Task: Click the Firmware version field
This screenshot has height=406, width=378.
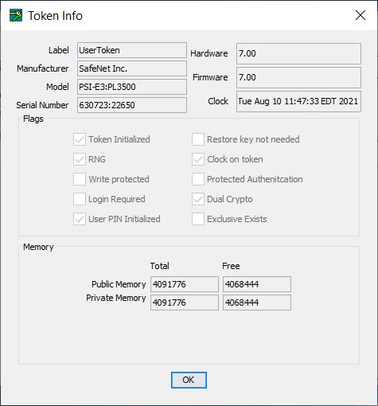Action: coord(298,77)
